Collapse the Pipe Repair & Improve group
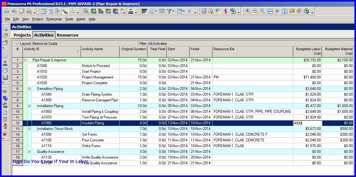The image size is (356, 177). 25,60
